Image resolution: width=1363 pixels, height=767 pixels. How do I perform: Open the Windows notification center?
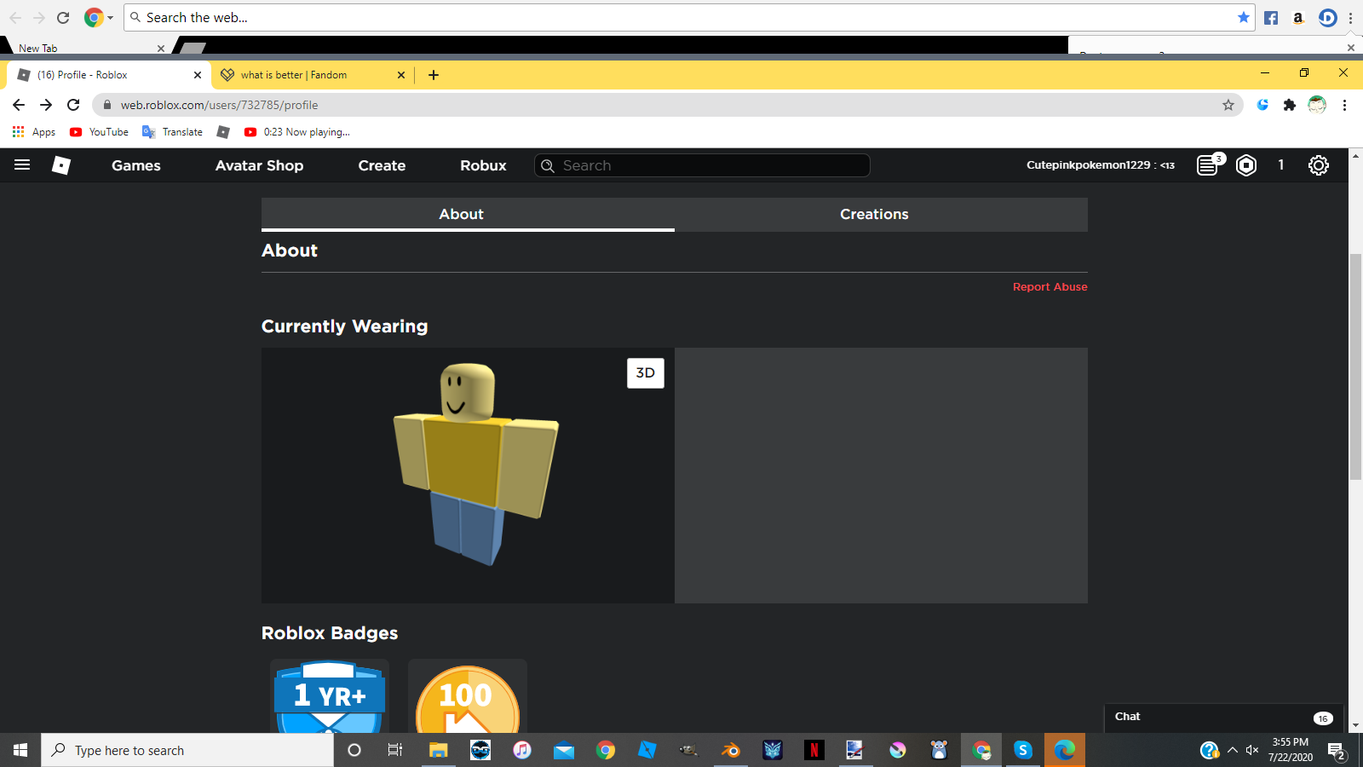(x=1337, y=751)
